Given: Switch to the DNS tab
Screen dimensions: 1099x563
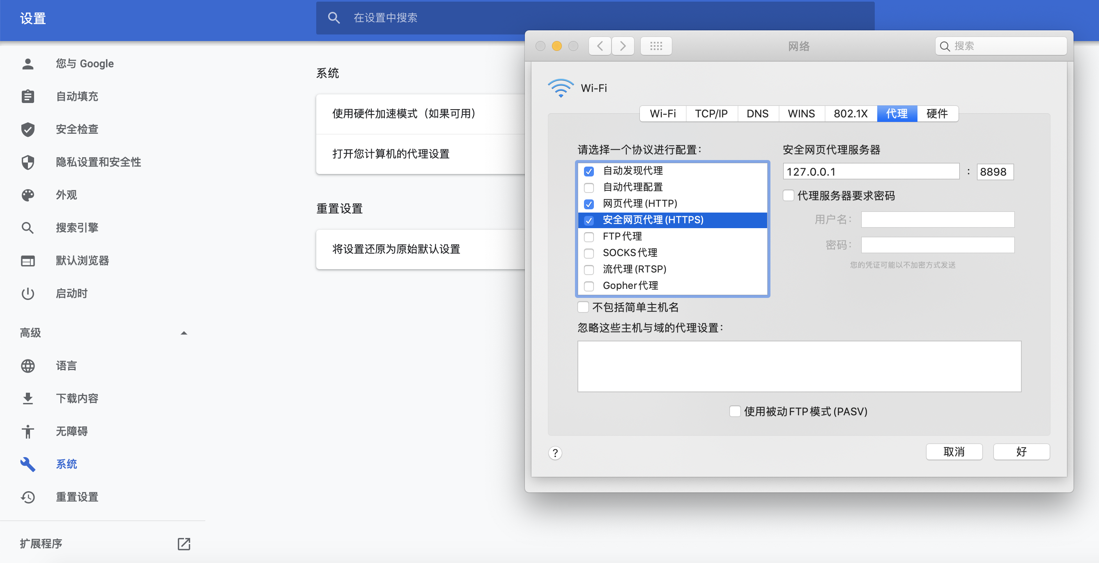Looking at the screenshot, I should click(758, 114).
